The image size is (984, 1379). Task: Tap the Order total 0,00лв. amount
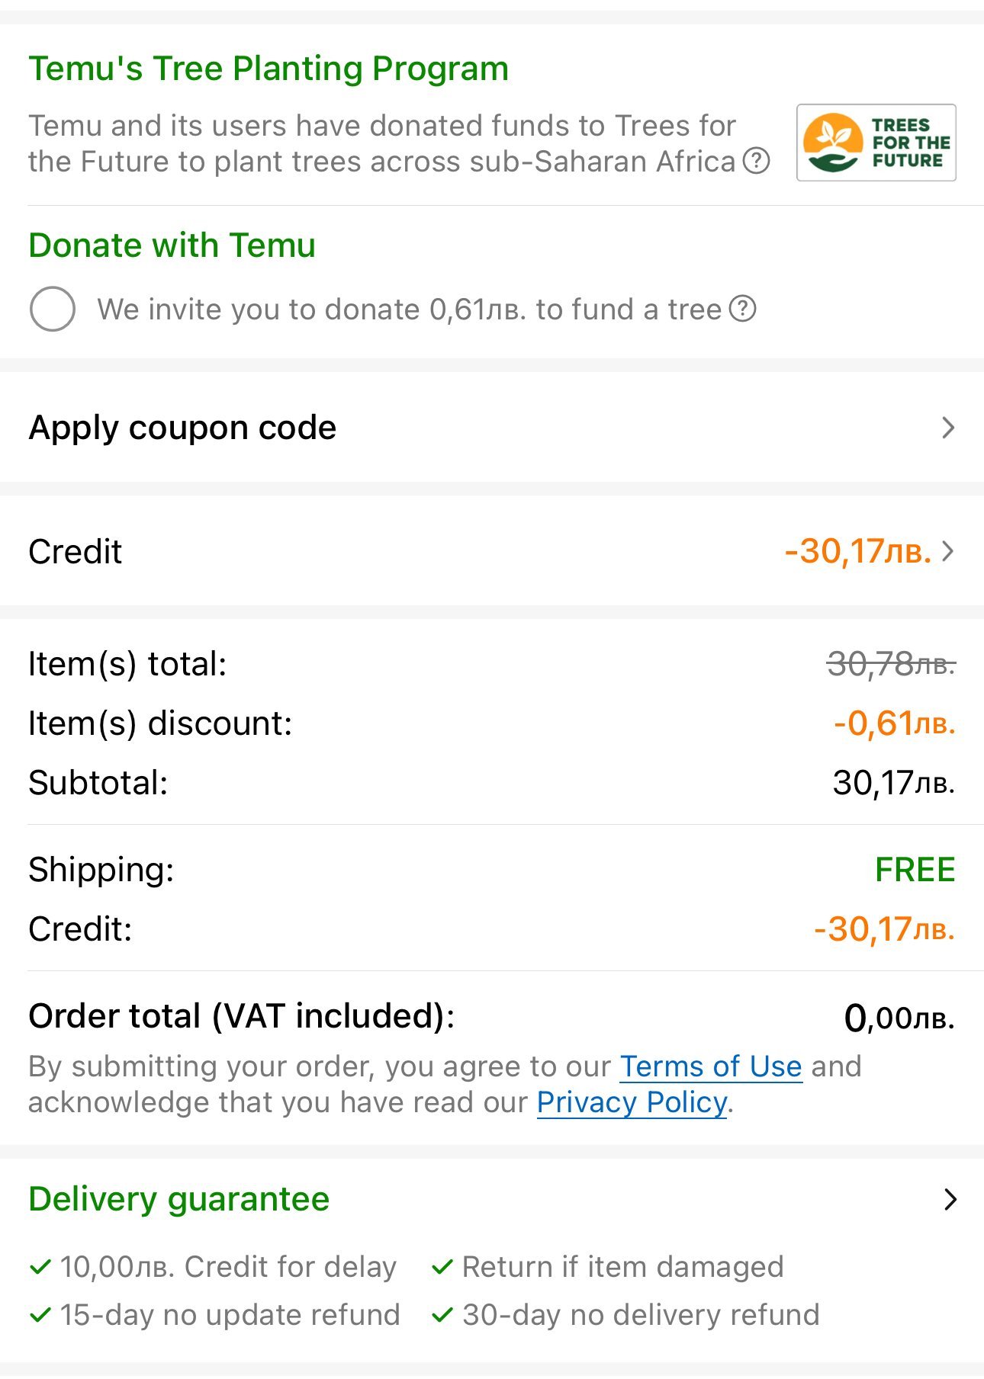pyautogui.click(x=899, y=1018)
